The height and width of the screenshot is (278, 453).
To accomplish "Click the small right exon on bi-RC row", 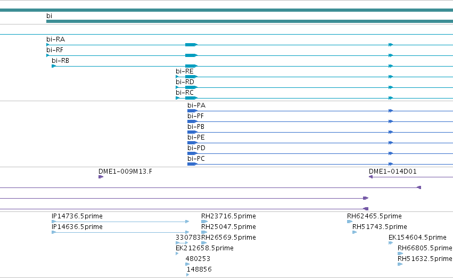I will click(x=391, y=98).
